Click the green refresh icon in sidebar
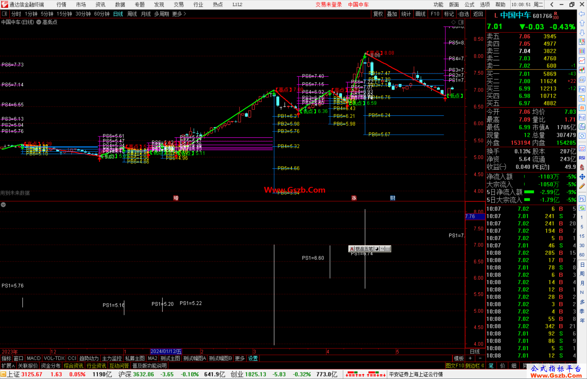 (x=582, y=208)
